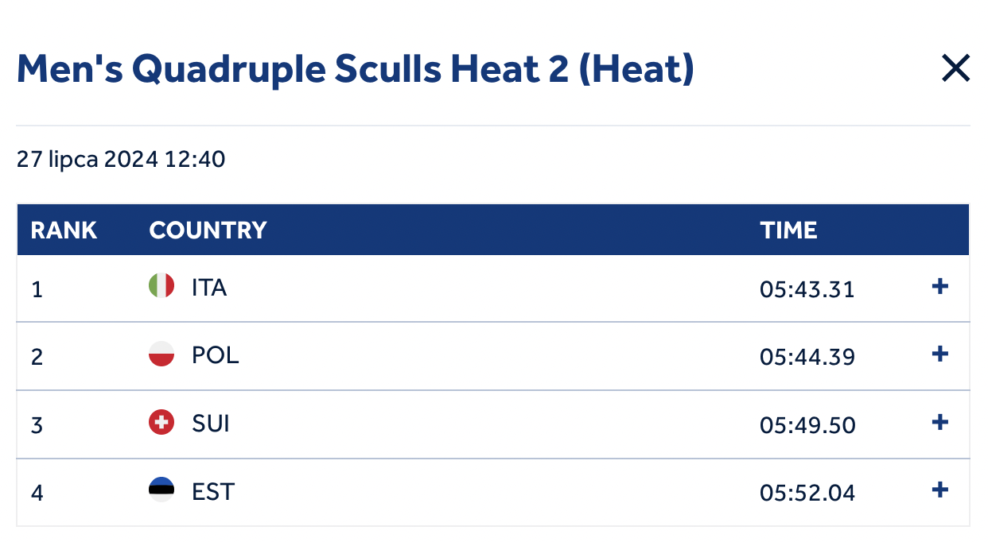Click the ITA country label
988x542 pixels.
(x=209, y=287)
